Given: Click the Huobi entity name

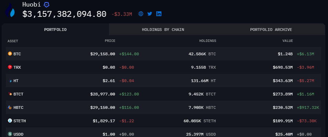Looking at the screenshot, I should tap(32, 4).
